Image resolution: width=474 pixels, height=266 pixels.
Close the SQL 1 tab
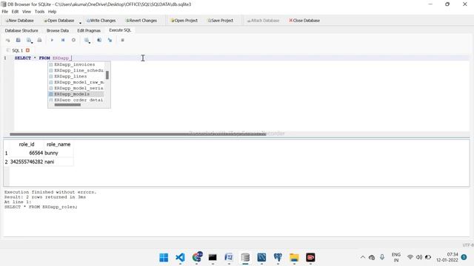(28, 50)
